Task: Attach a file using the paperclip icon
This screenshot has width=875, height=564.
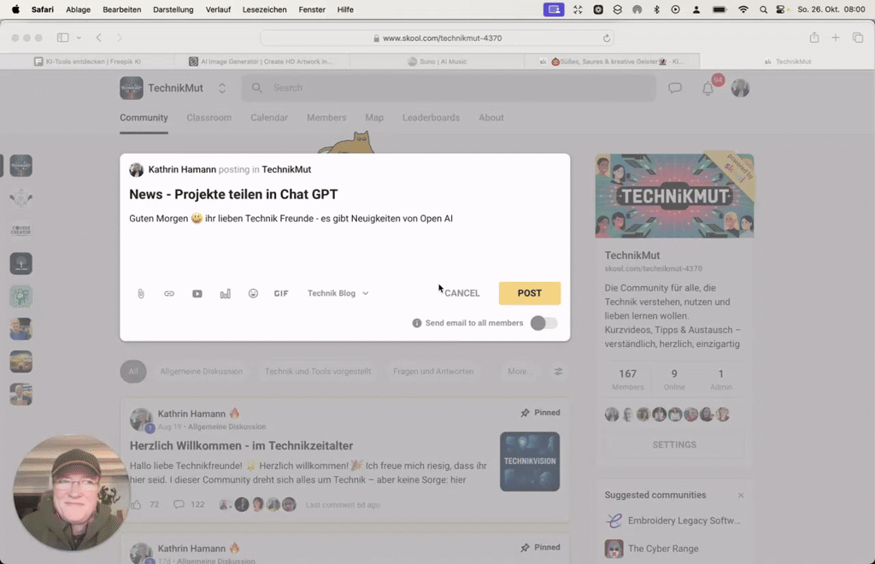Action: (x=140, y=293)
